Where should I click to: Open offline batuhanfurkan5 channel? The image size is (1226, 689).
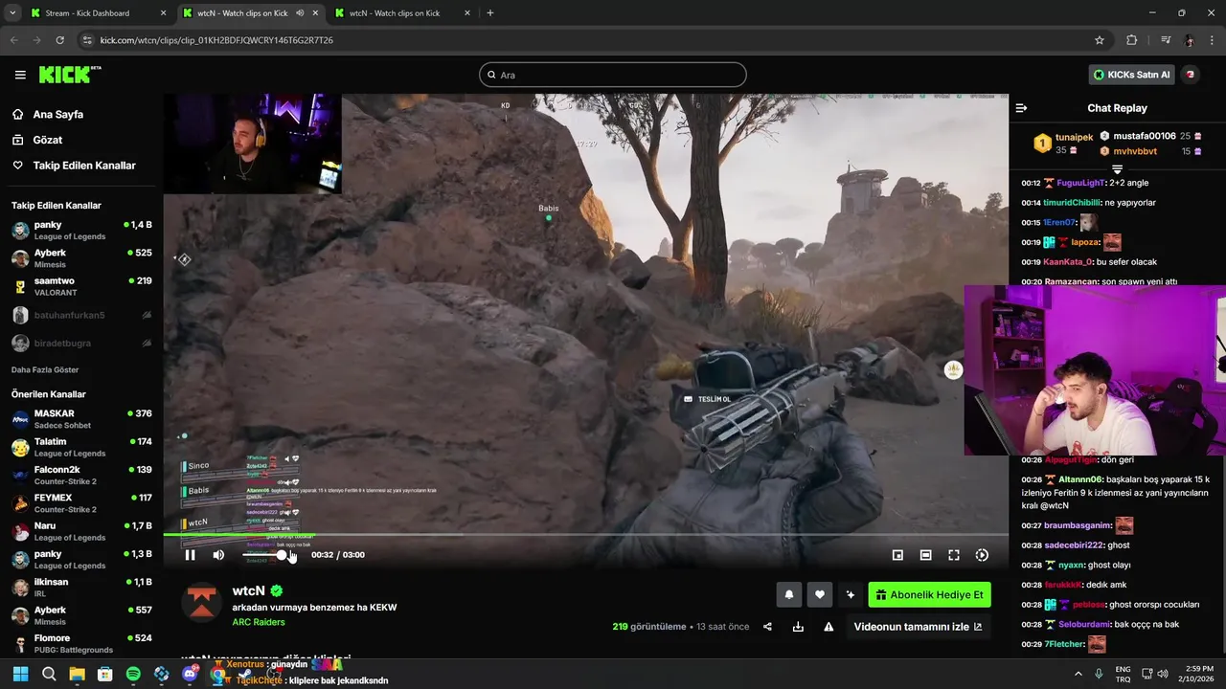pos(81,315)
